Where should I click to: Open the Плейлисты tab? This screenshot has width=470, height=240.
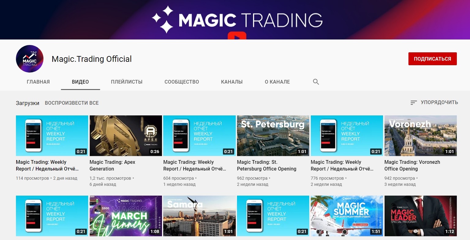127,82
